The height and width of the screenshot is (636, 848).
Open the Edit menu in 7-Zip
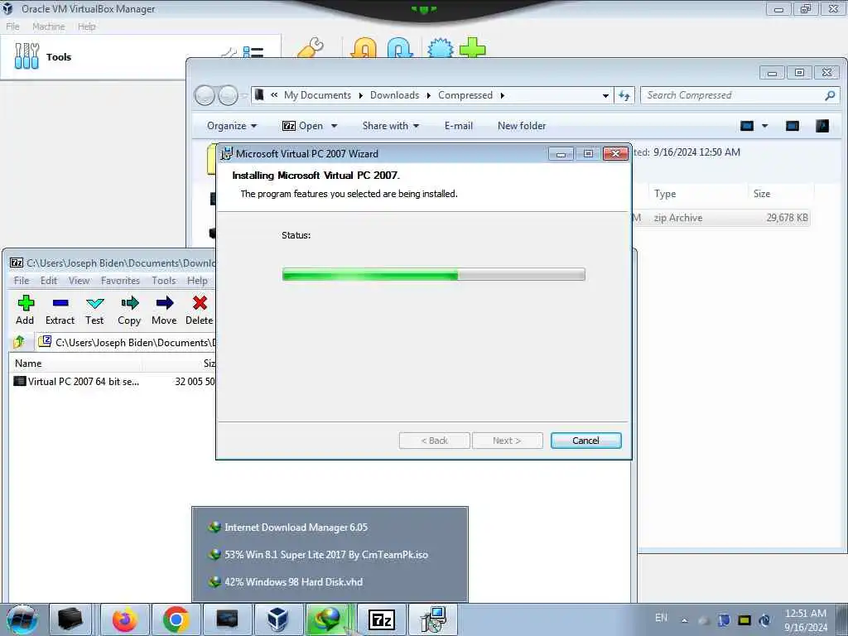click(x=49, y=281)
